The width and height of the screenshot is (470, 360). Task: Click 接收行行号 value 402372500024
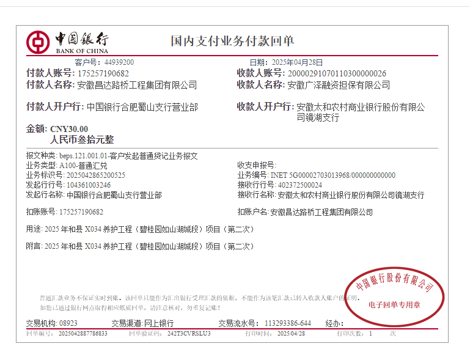300,185
